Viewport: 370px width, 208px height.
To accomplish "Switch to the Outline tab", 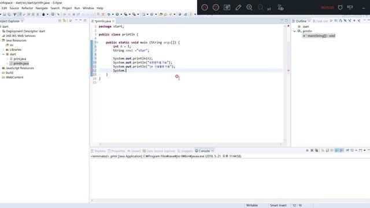I will [301, 21].
